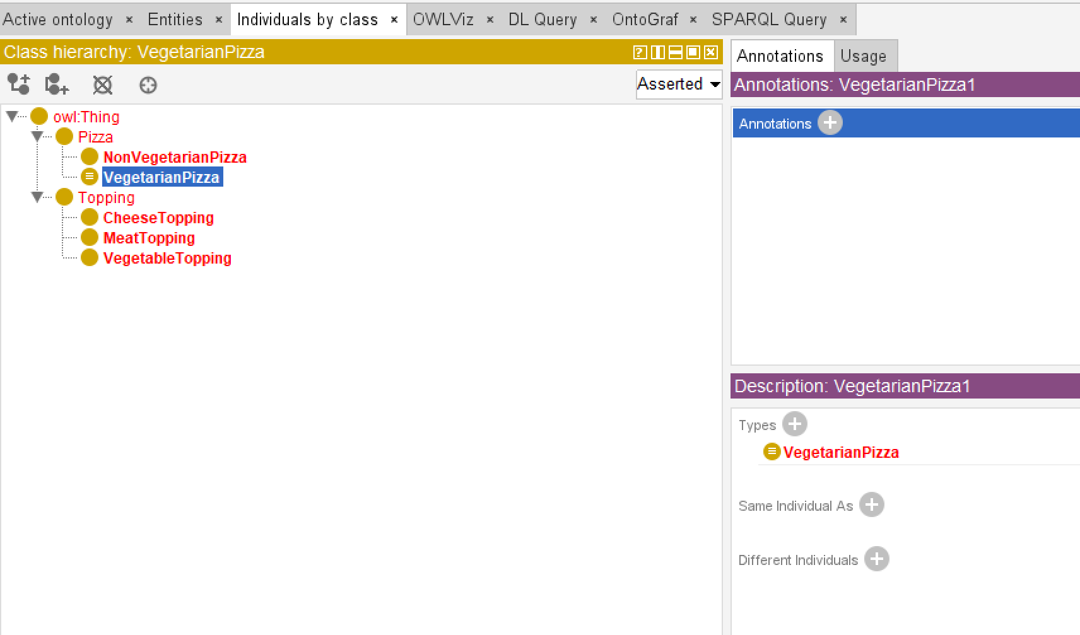Select VegetarianPizza in the class tree
Viewport: 1080px width, 635px height.
click(161, 177)
